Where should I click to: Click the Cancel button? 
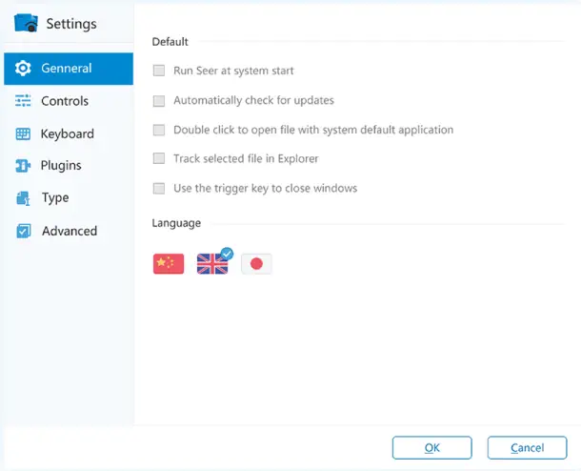528,447
